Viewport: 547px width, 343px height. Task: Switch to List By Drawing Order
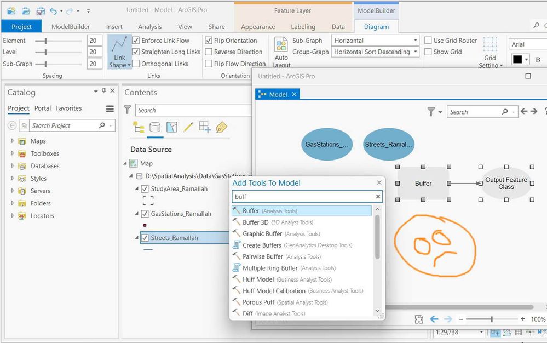pyautogui.click(x=139, y=127)
